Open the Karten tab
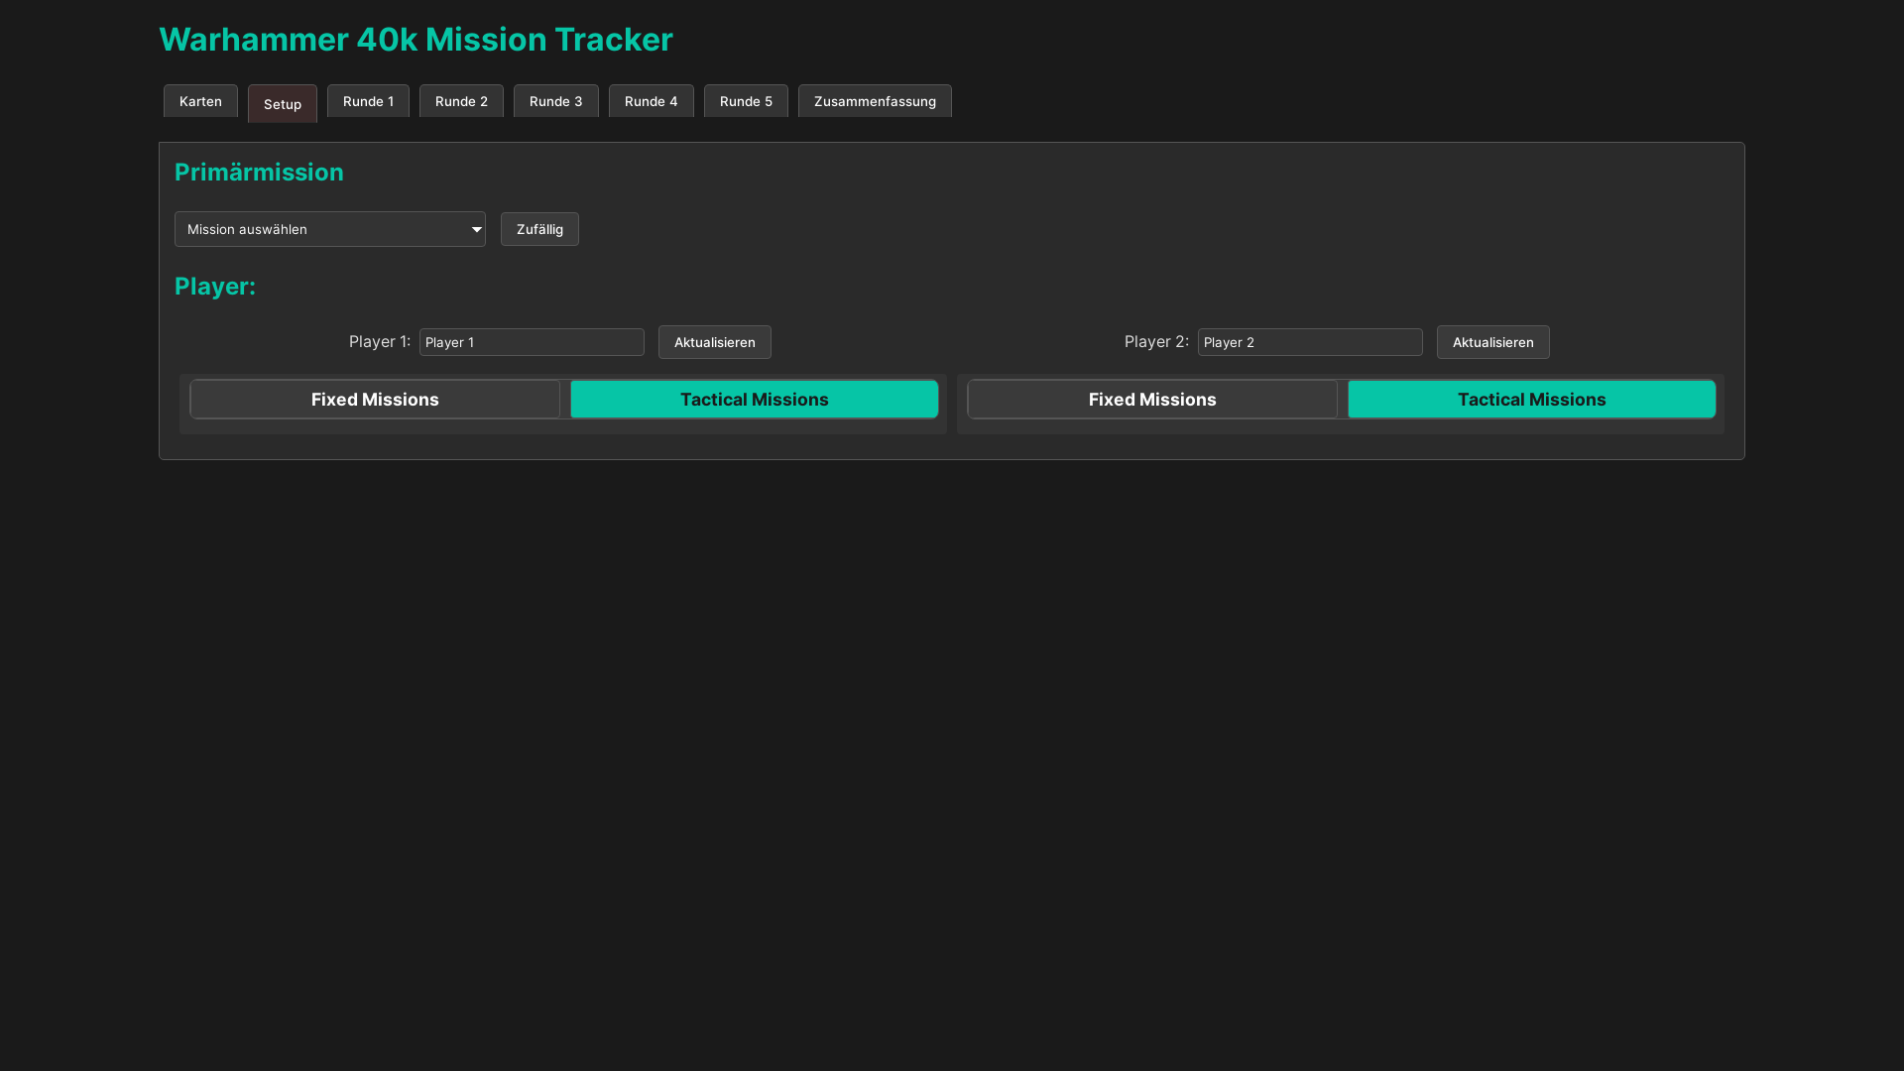Image resolution: width=1904 pixels, height=1071 pixels. 200,101
